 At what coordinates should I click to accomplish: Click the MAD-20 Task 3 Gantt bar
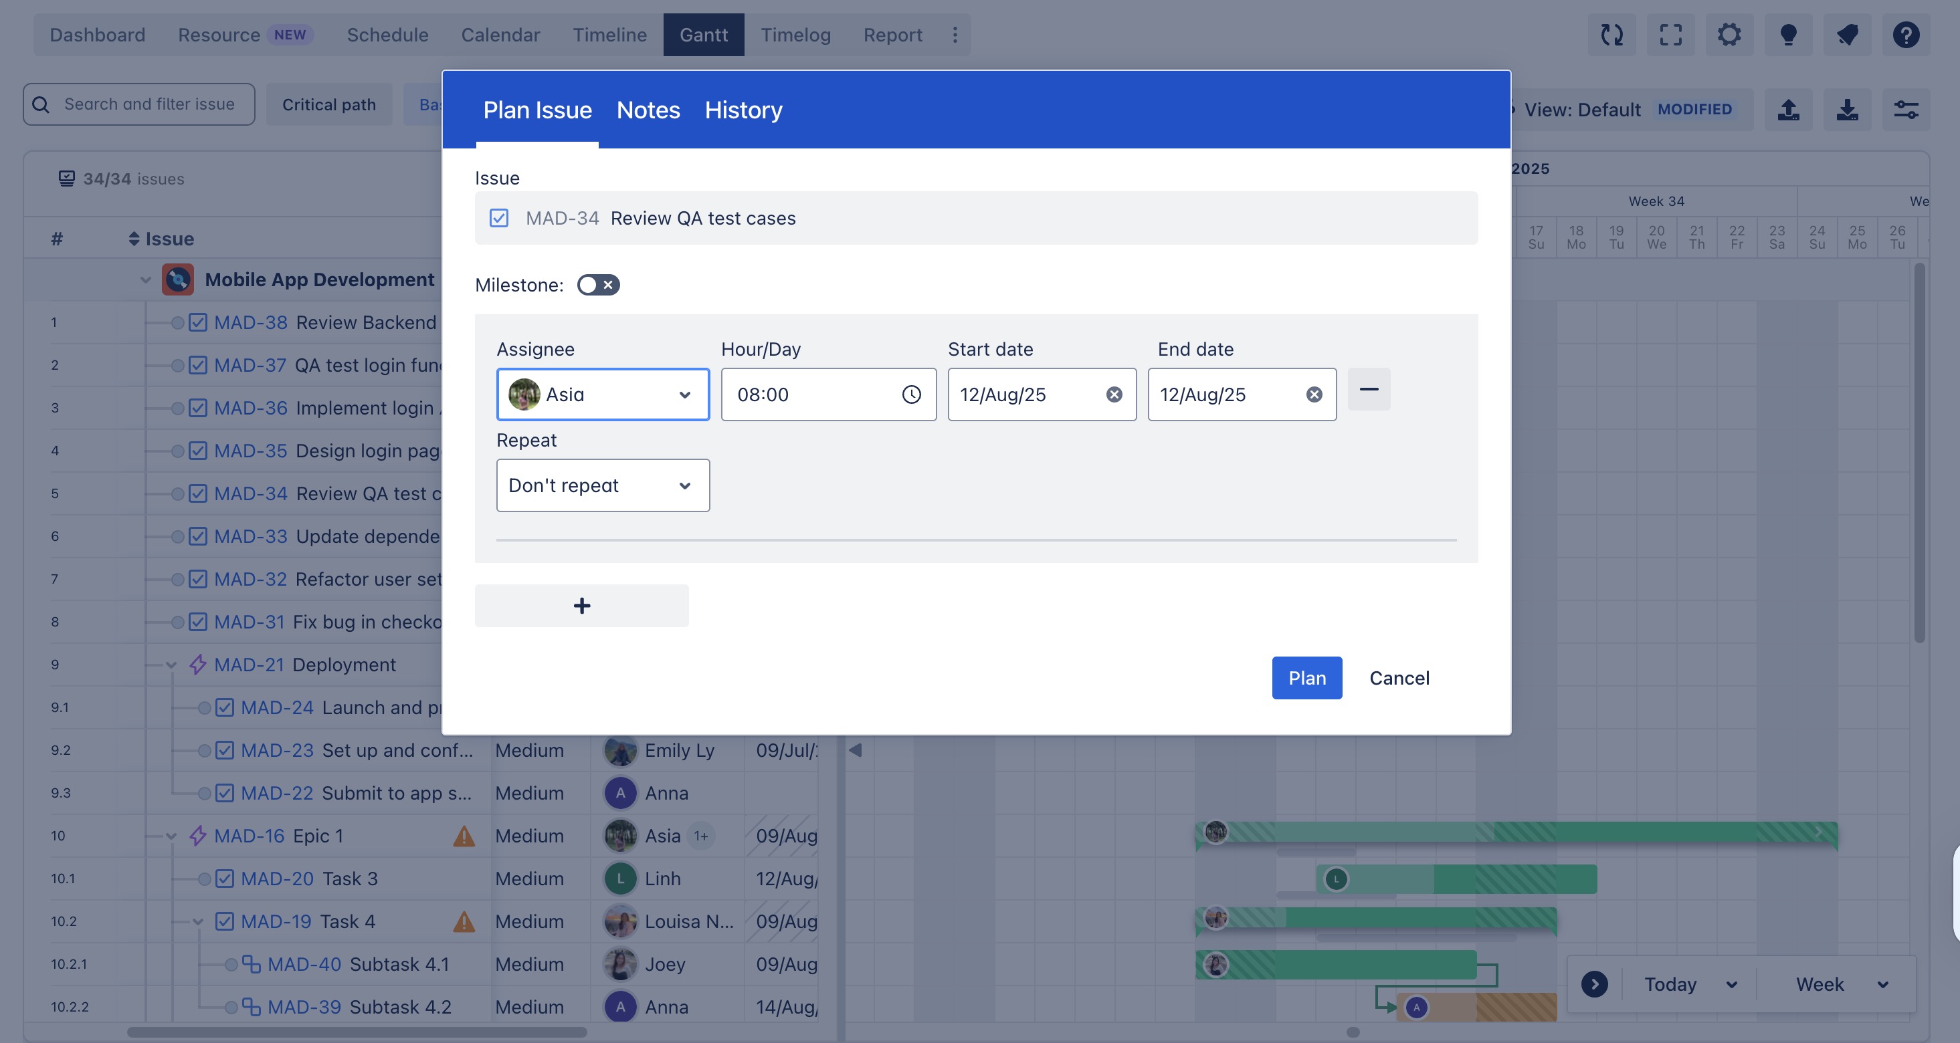(x=1457, y=879)
